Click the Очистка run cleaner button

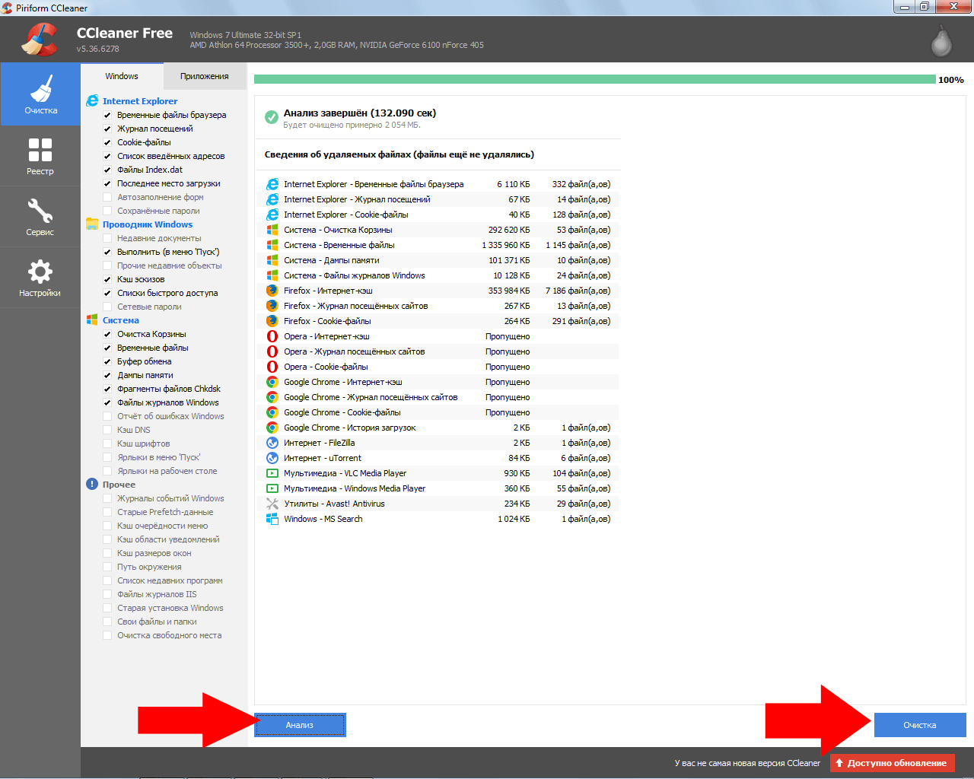pyautogui.click(x=920, y=725)
